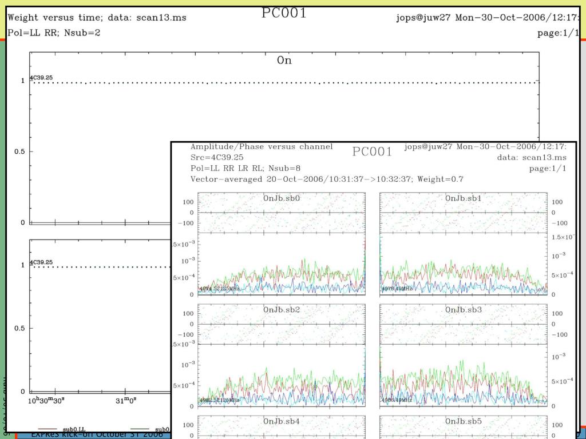Click the 4978.49MHz frequency label
This screenshot has width=586, height=439.
pos(397,289)
